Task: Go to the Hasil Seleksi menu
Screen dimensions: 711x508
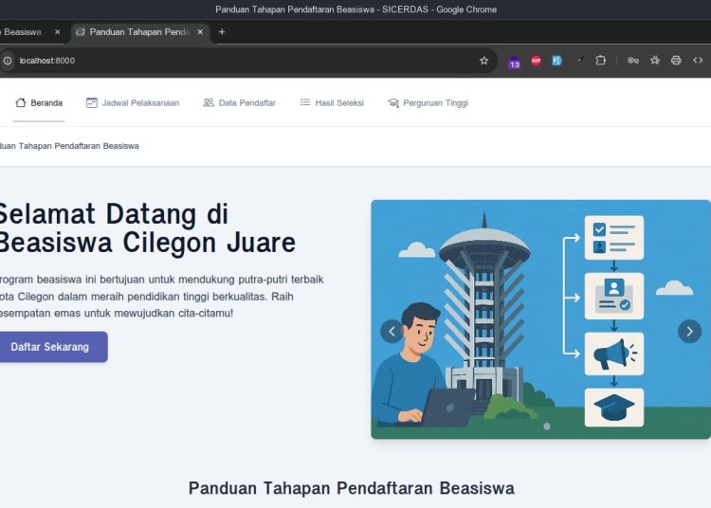Action: (338, 102)
